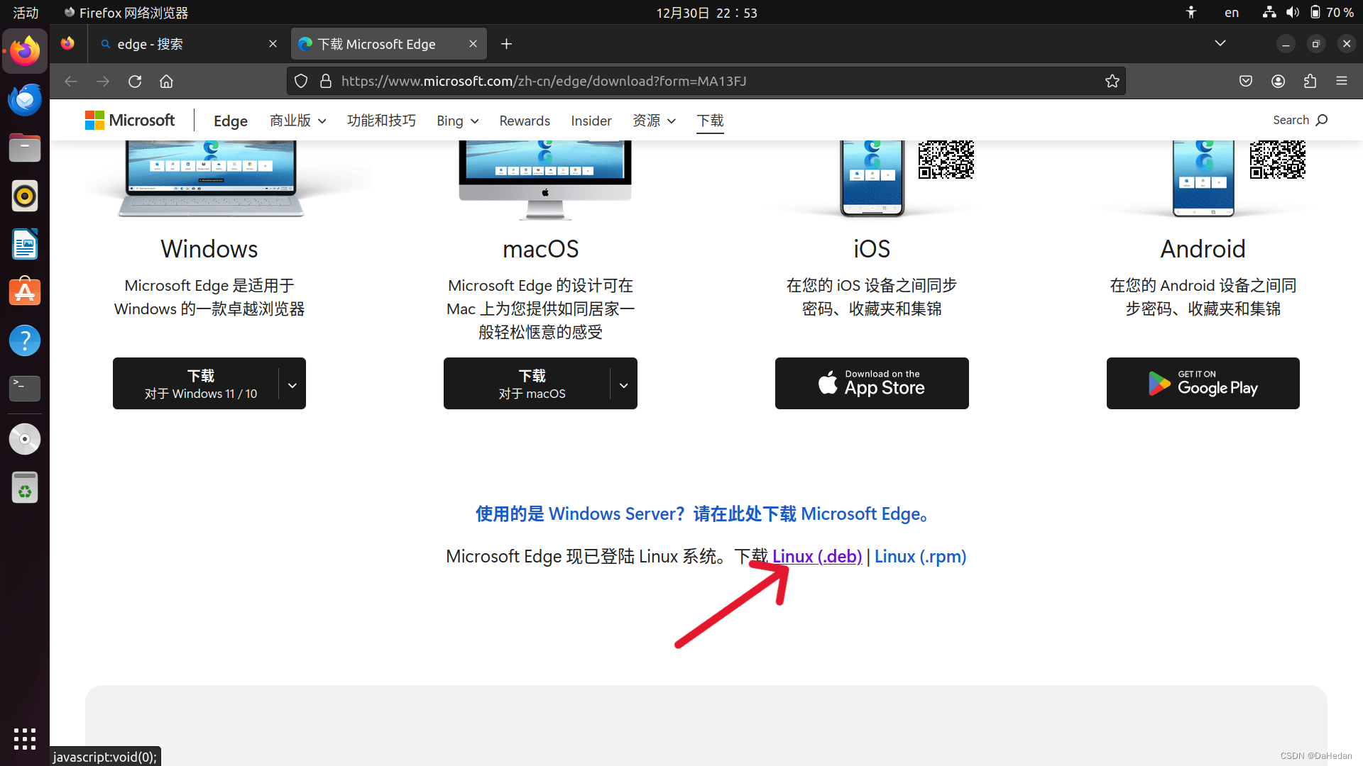
Task: Click the Download on the App Store button
Action: click(x=871, y=383)
